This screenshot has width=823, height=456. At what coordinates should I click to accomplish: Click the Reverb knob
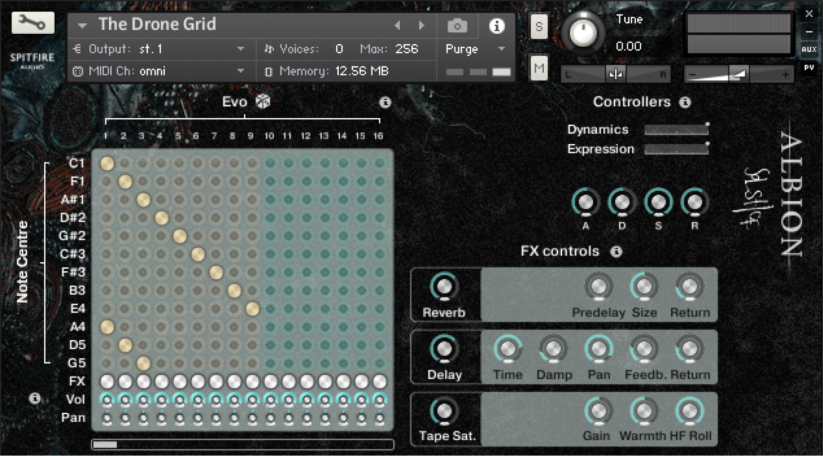pyautogui.click(x=444, y=287)
